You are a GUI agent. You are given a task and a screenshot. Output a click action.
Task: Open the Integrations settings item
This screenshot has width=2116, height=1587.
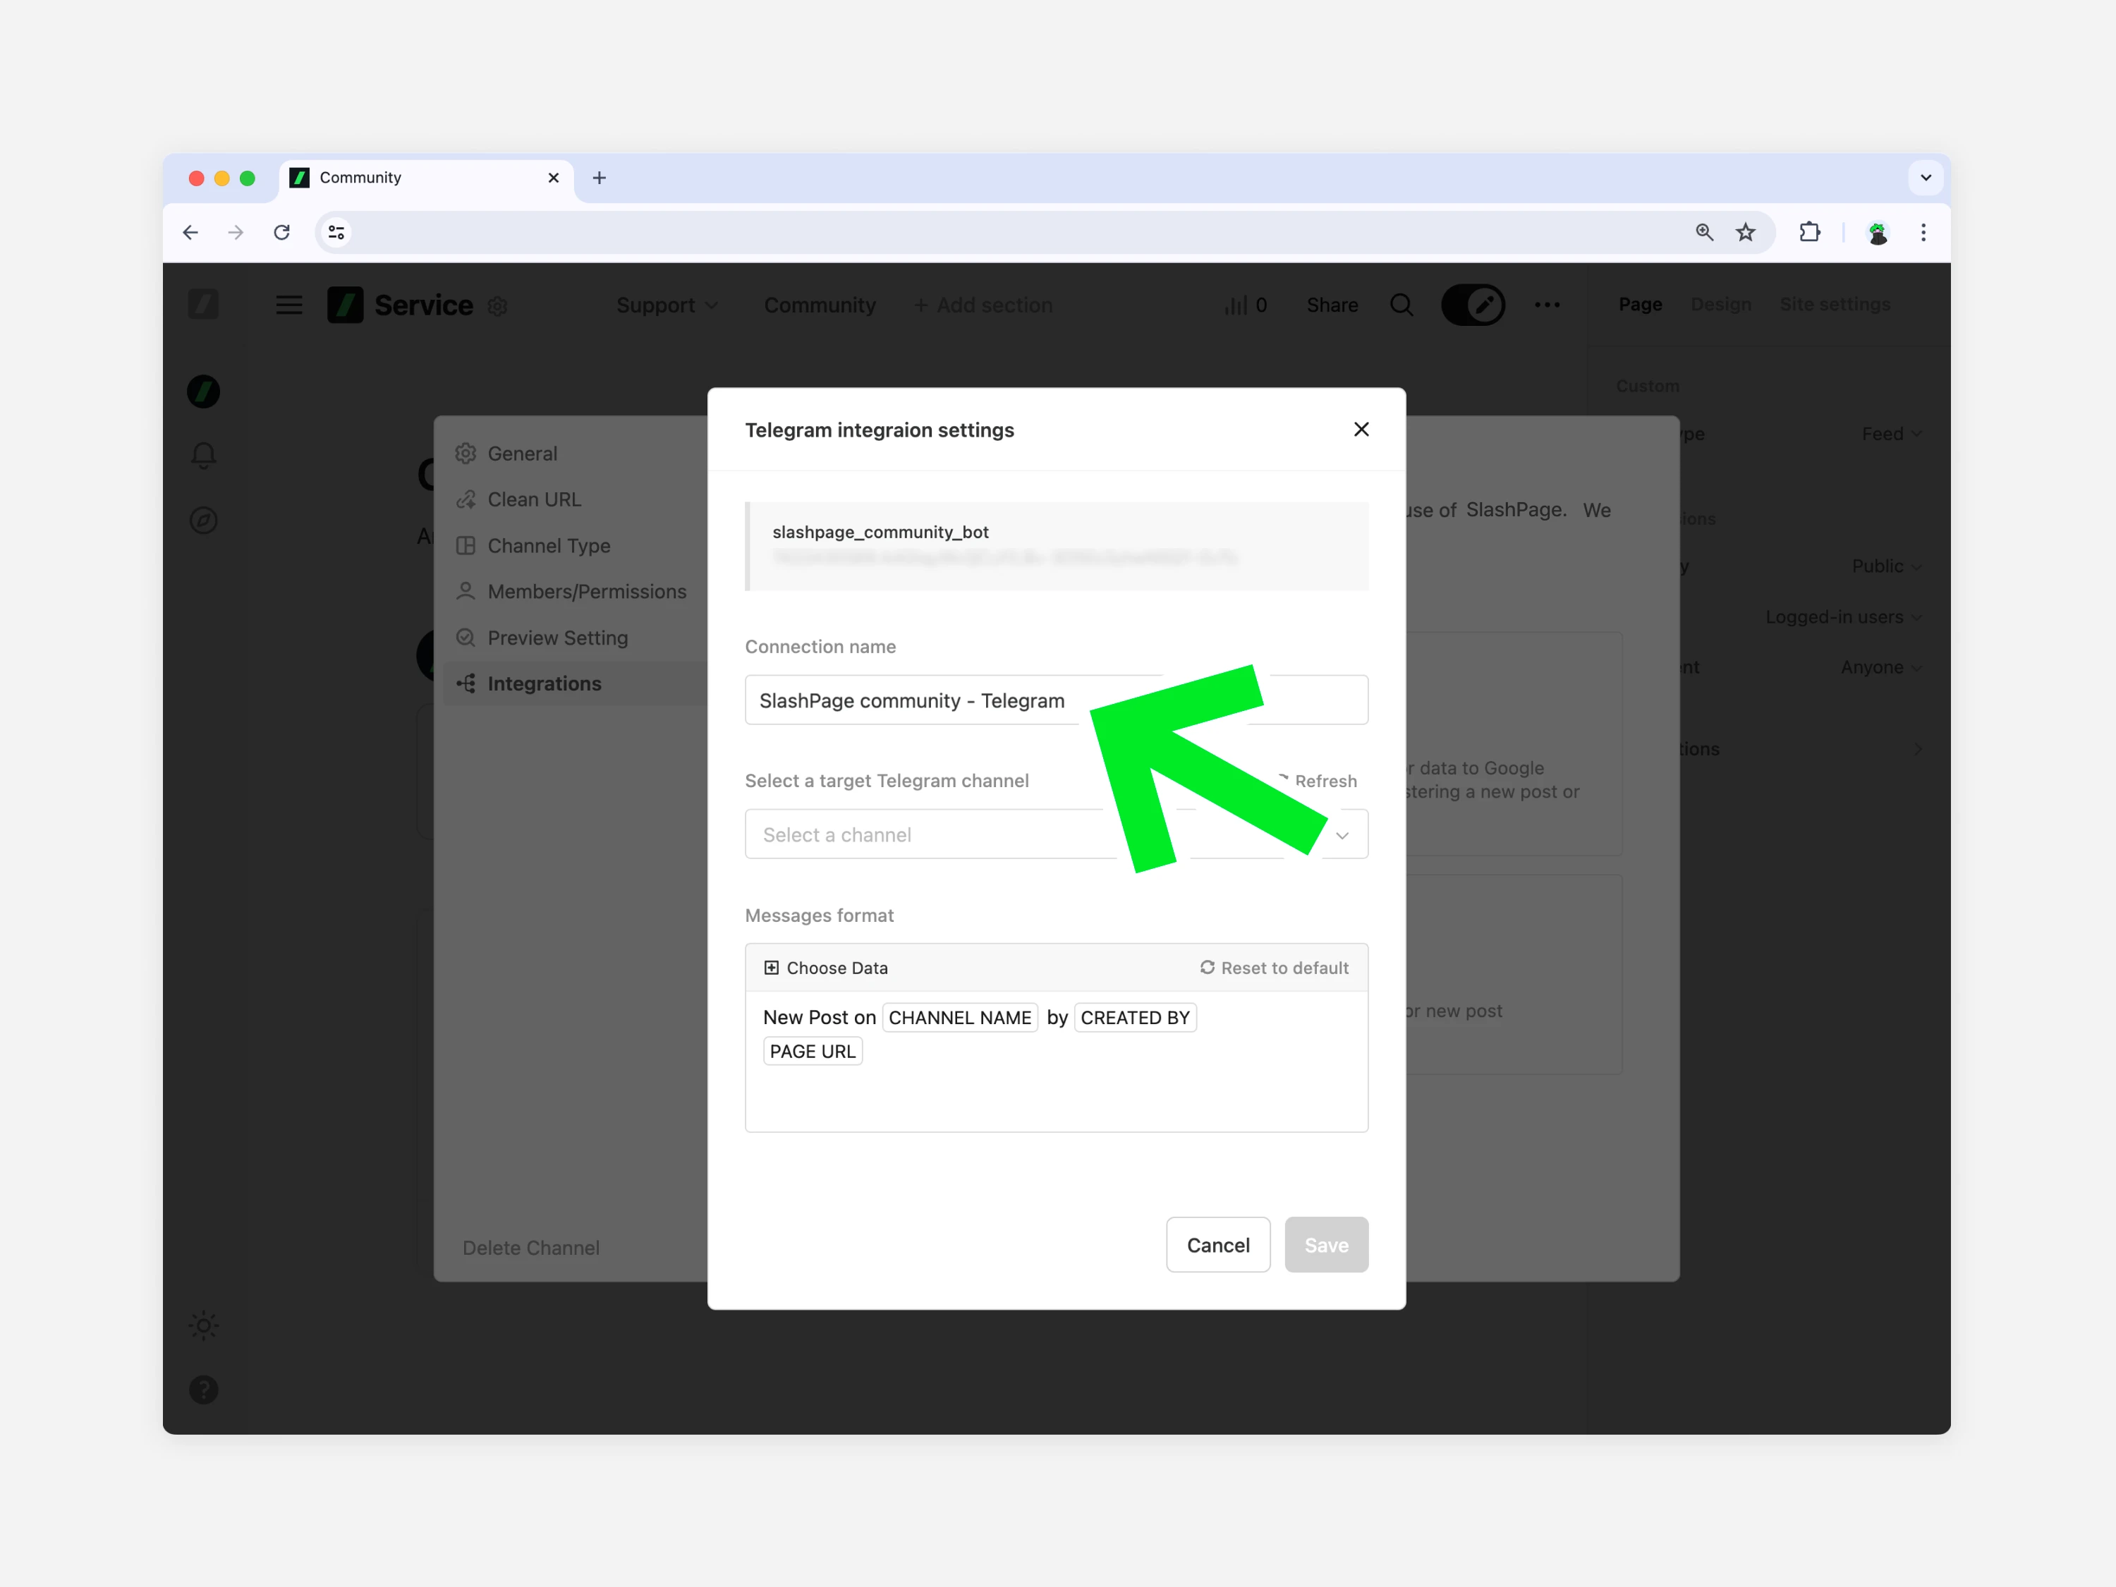pos(545,683)
